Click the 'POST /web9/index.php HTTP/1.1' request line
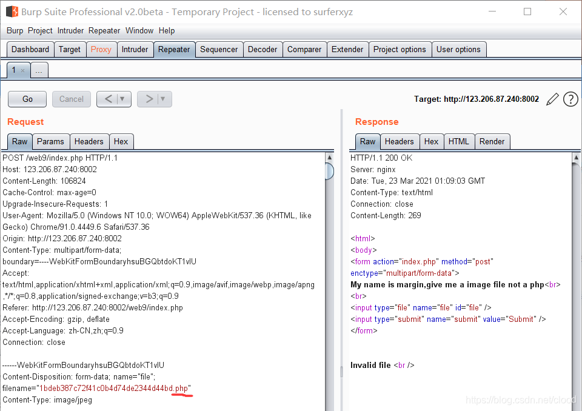The width and height of the screenshot is (582, 411). tap(60, 158)
